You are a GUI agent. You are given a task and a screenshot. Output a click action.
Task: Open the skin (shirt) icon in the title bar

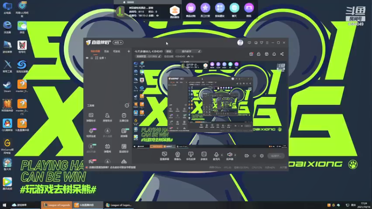(x=261, y=43)
